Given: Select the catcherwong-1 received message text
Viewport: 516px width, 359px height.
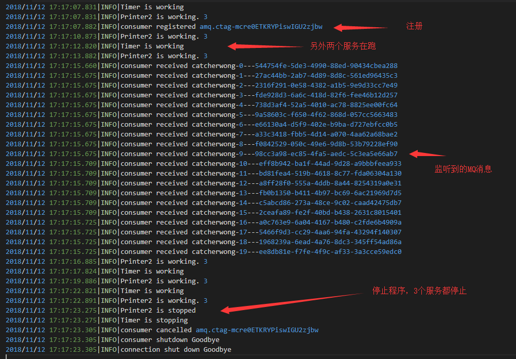Looking at the screenshot, I should [x=259, y=76].
